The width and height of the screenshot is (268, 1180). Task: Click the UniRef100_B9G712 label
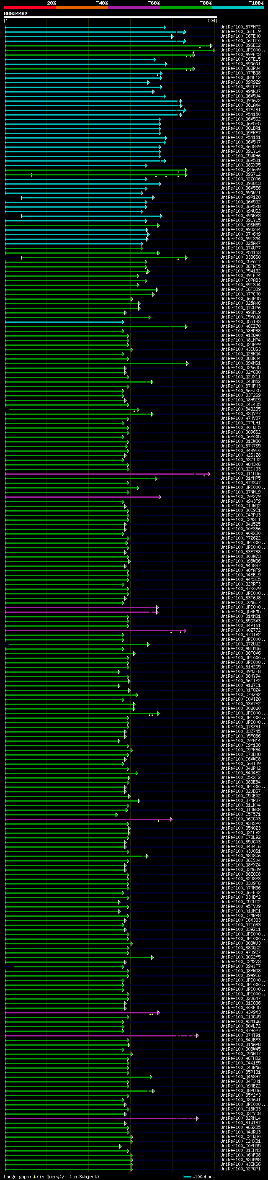pyautogui.click(x=240, y=175)
